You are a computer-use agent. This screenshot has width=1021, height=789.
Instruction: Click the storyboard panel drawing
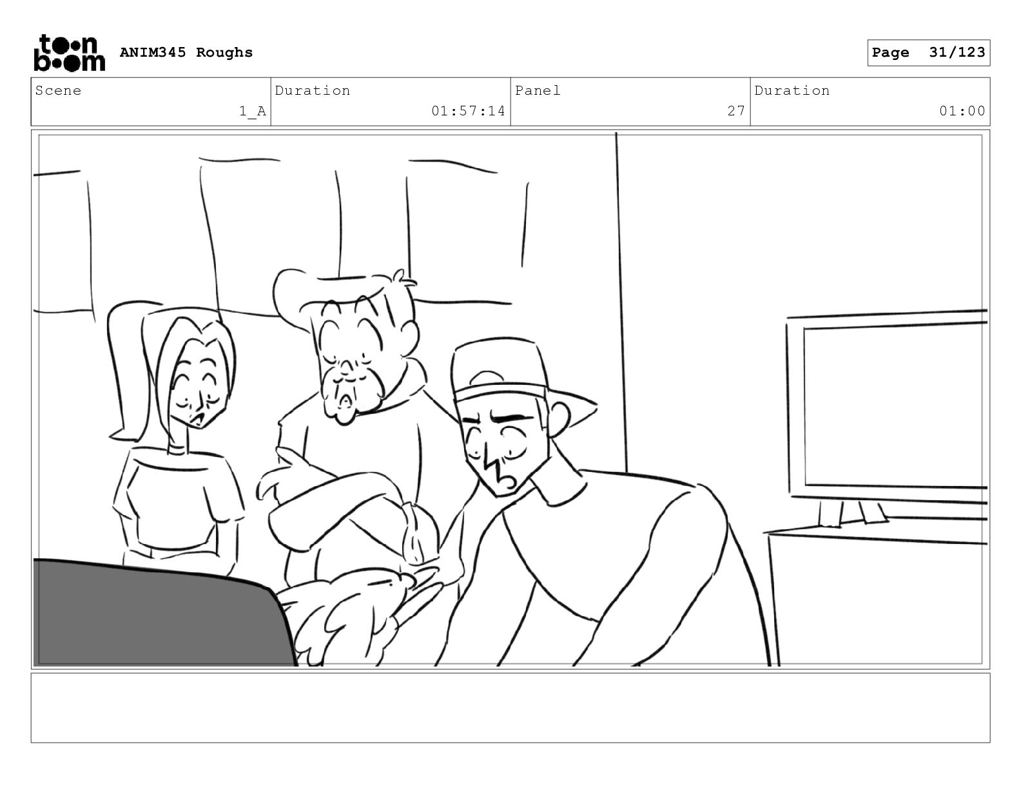[510, 399]
